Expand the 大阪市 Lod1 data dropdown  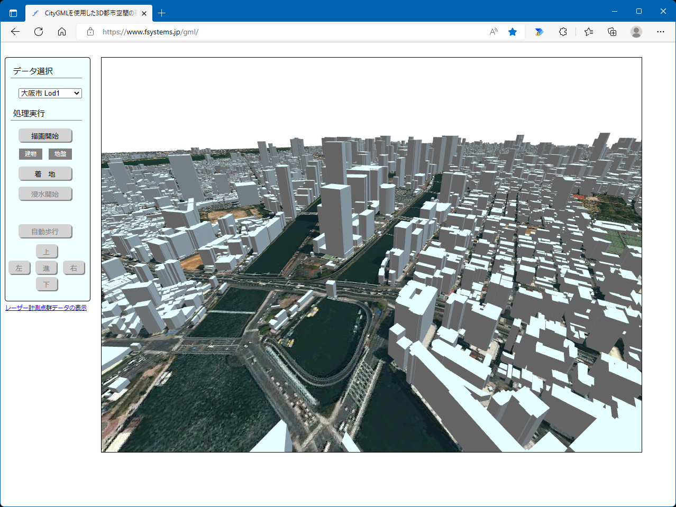50,93
